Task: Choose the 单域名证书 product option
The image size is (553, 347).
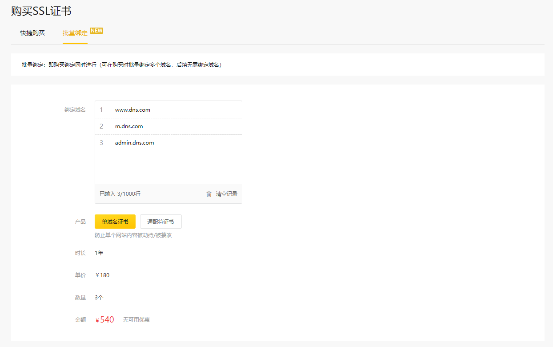Action: pos(115,222)
